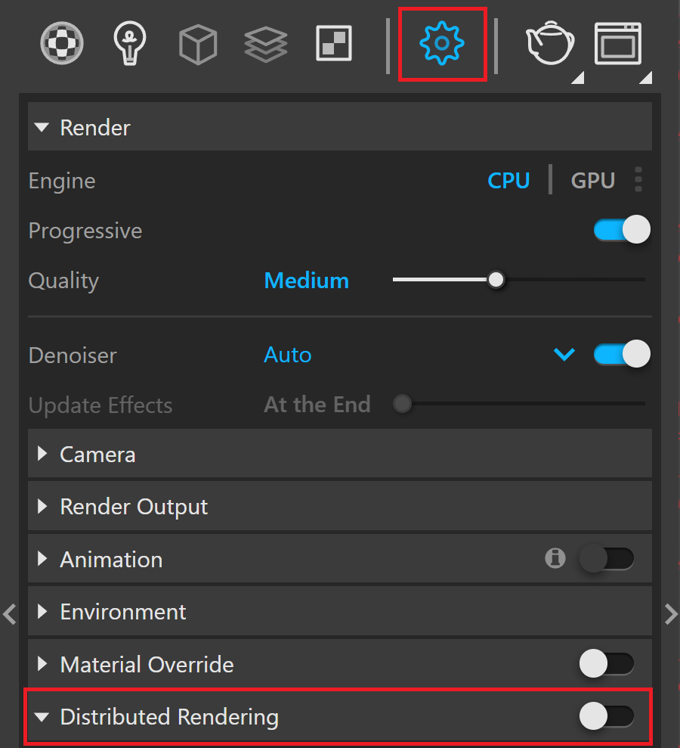The width and height of the screenshot is (680, 748).
Task: Click the Medium quality value
Action: [x=307, y=280]
